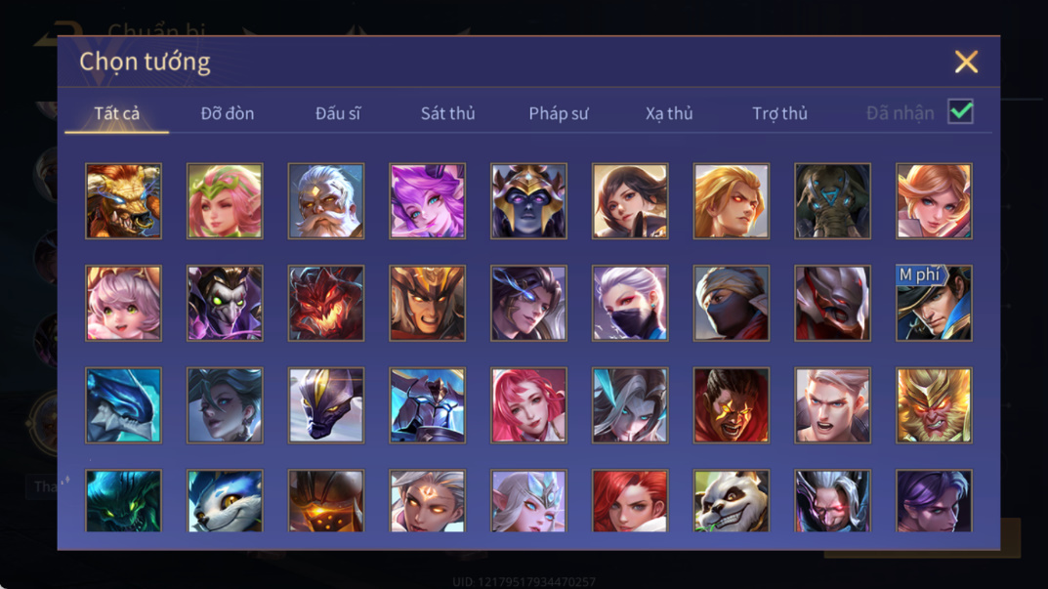This screenshot has height=589, width=1048.
Task: Select the elephant-masked hero portrait
Action: coord(832,201)
